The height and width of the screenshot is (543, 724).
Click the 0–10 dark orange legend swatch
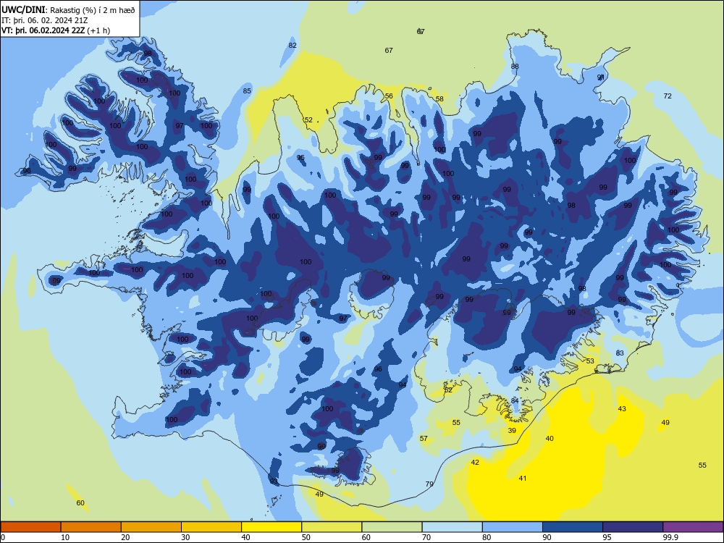[x=30, y=527]
